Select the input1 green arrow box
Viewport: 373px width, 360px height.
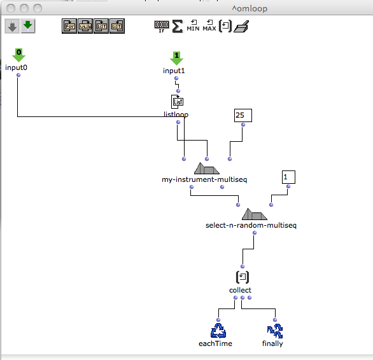[176, 59]
